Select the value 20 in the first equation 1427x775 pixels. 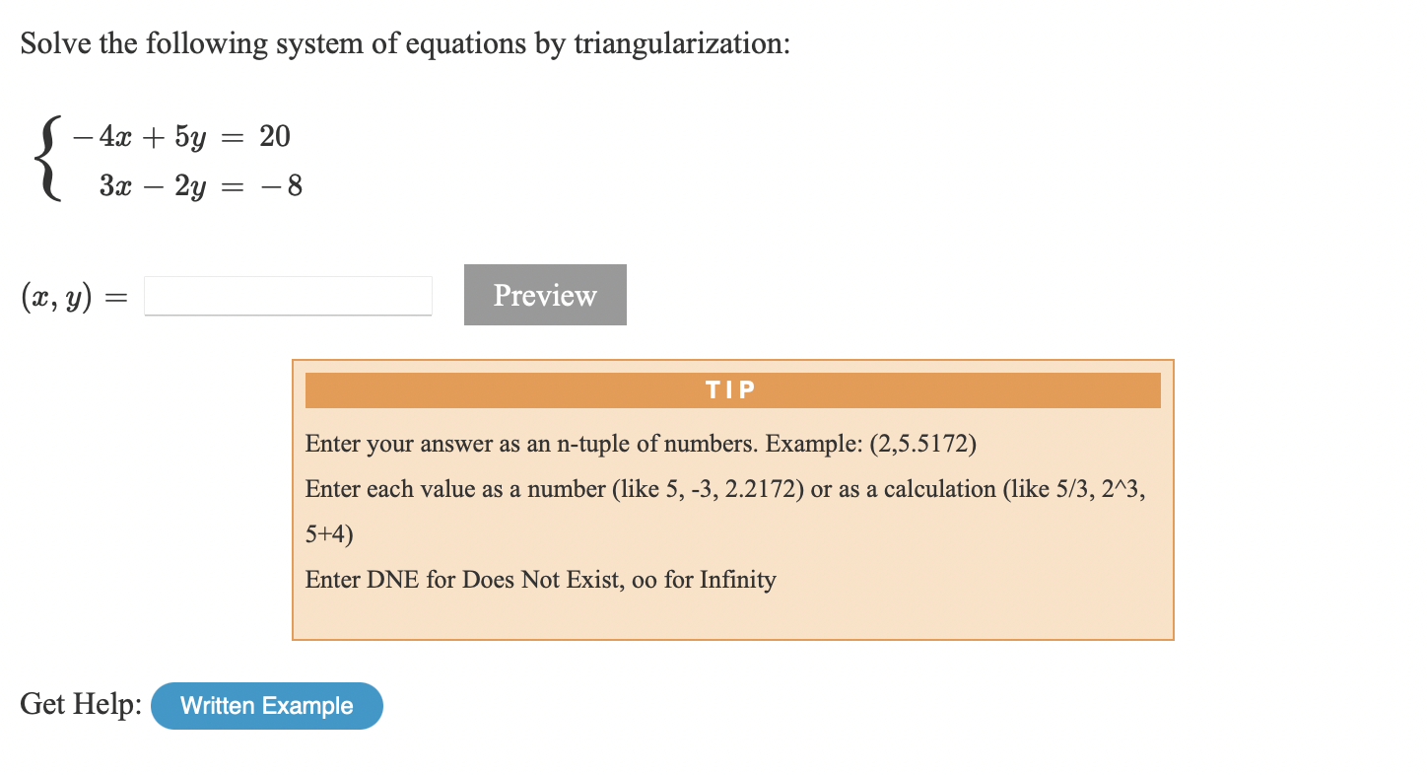coord(275,135)
